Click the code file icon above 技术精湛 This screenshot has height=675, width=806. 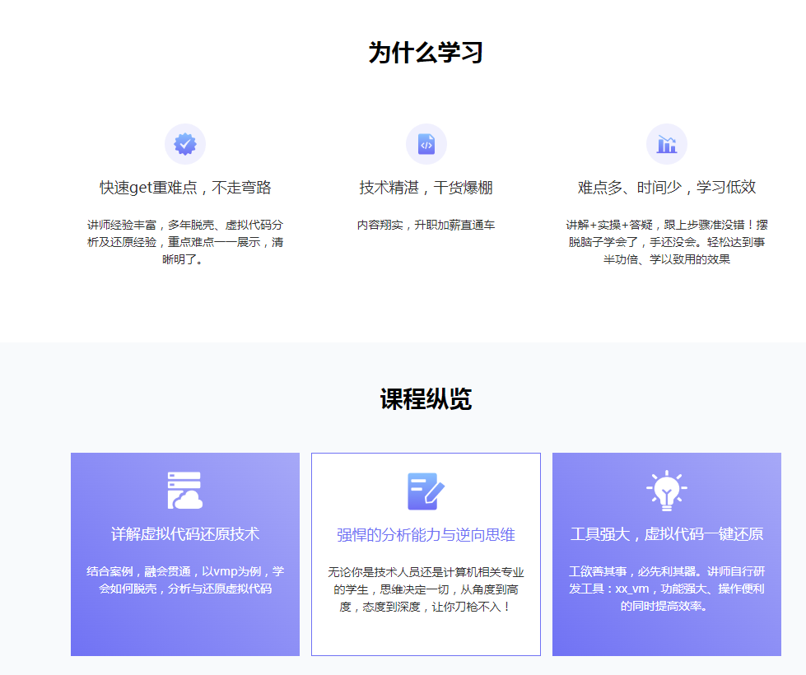coord(426,145)
